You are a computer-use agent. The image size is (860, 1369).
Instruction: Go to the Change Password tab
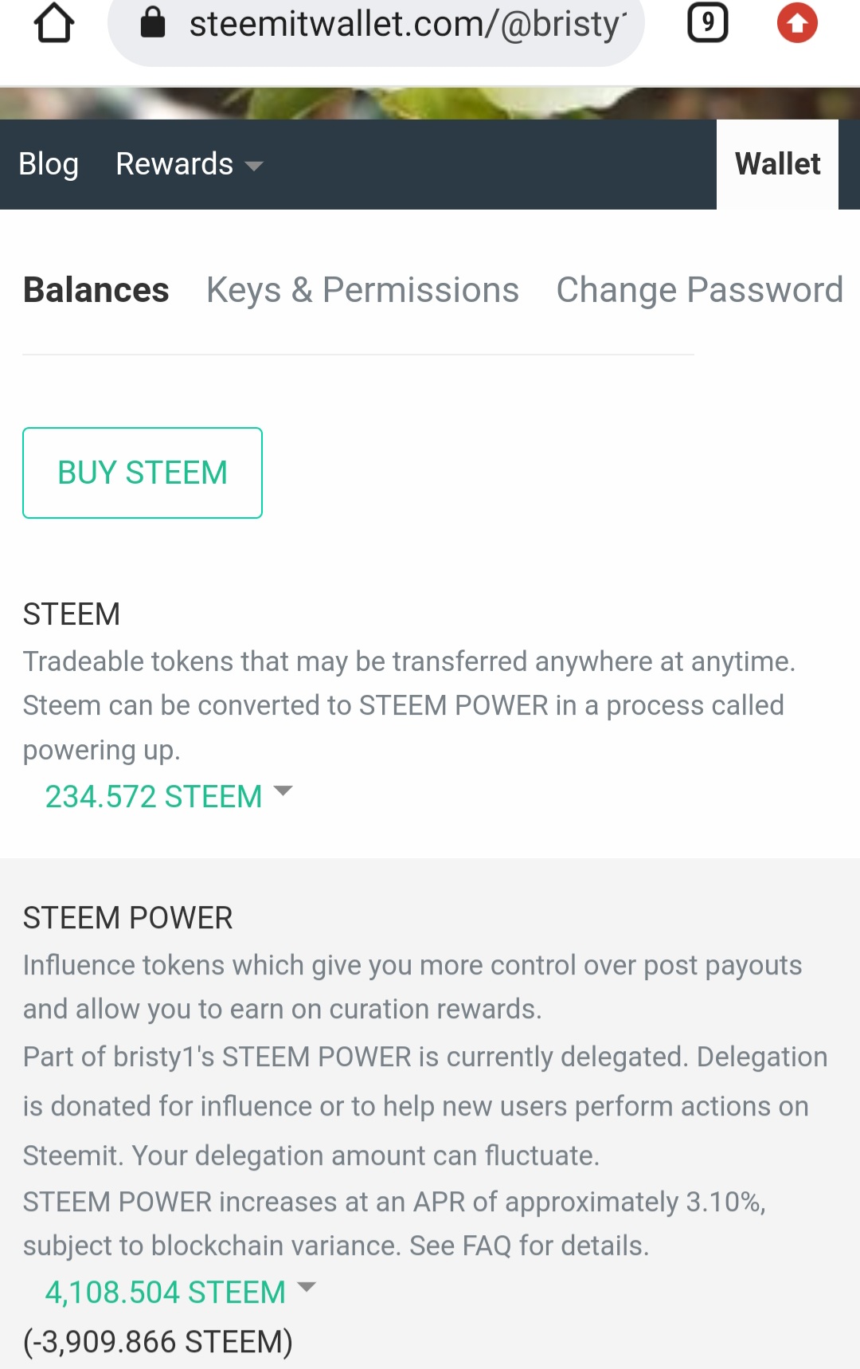(699, 290)
